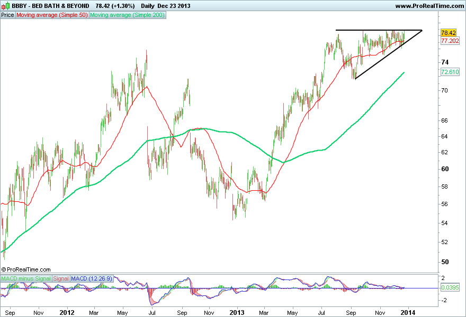Click the 70 price level on the axis
Screen dimensions: 466x317
point(445,90)
